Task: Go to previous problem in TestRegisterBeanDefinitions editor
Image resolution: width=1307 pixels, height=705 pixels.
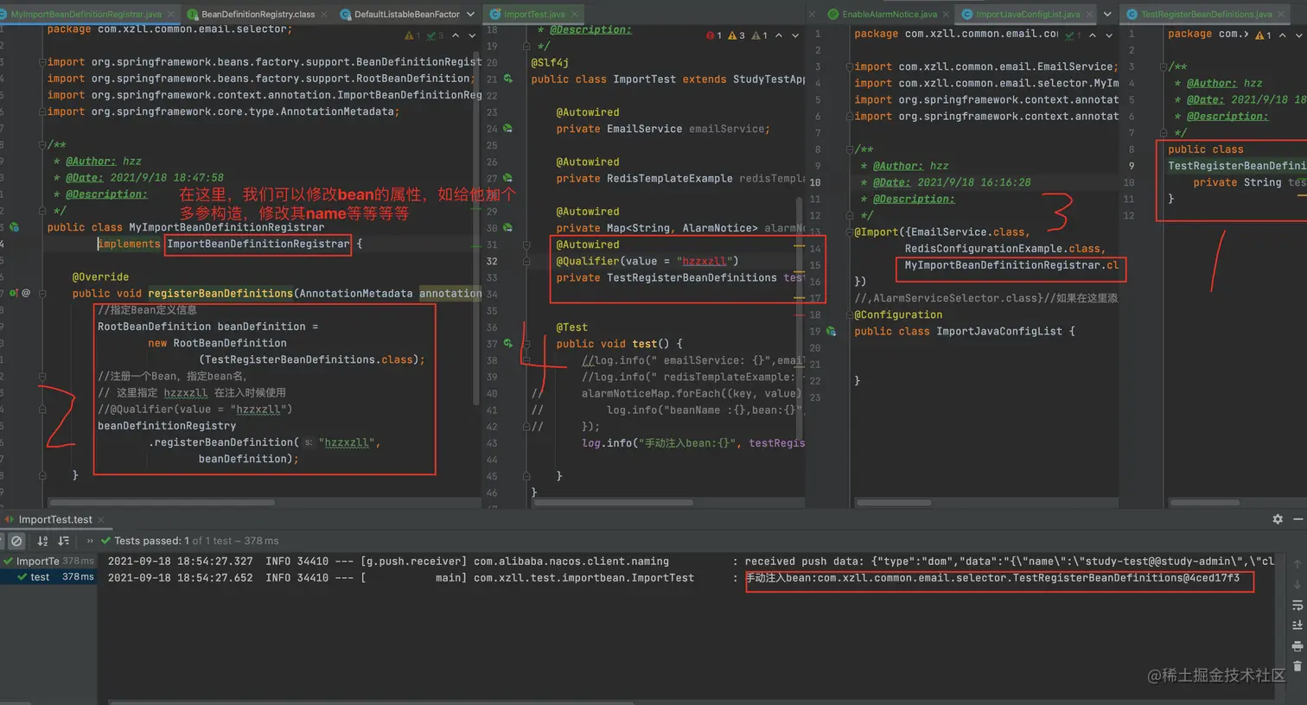Action: coord(1283,35)
